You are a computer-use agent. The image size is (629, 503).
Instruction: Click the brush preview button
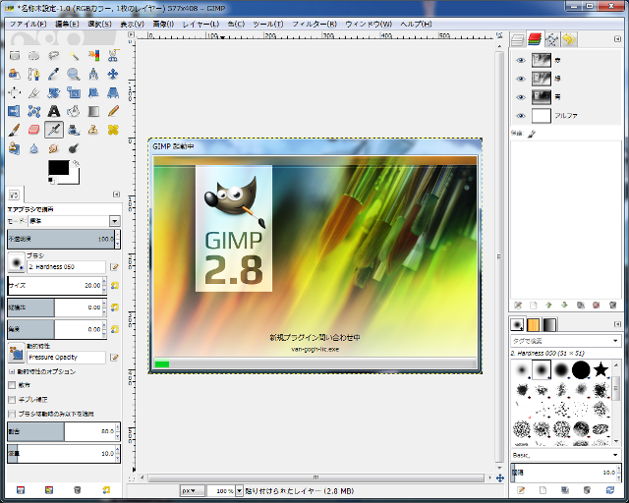click(17, 261)
